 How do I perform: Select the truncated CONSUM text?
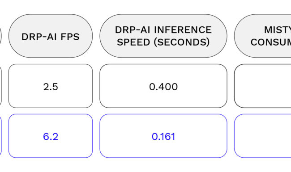coord(271,42)
